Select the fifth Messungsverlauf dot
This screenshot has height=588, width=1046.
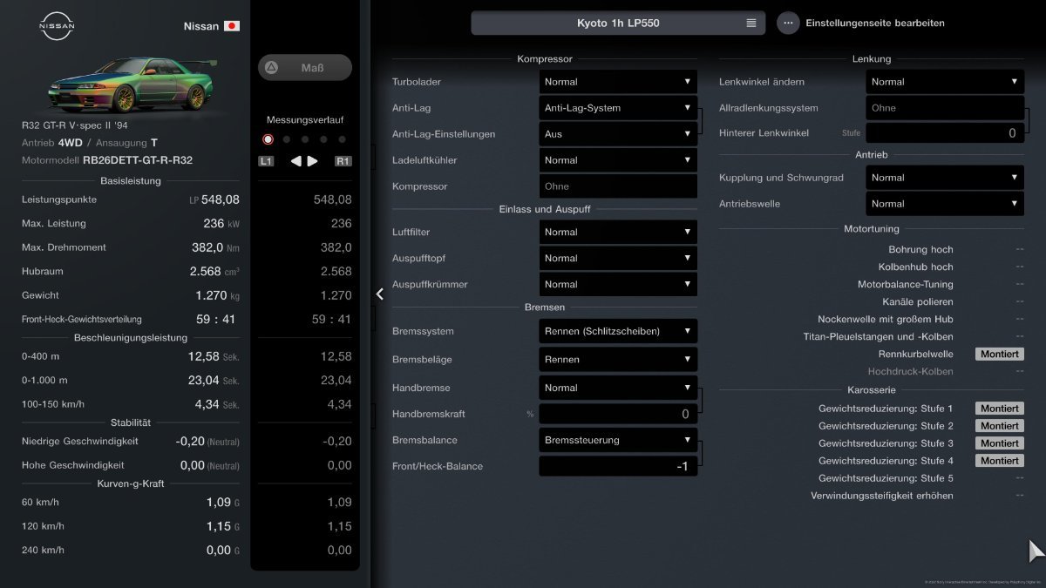[x=342, y=139]
